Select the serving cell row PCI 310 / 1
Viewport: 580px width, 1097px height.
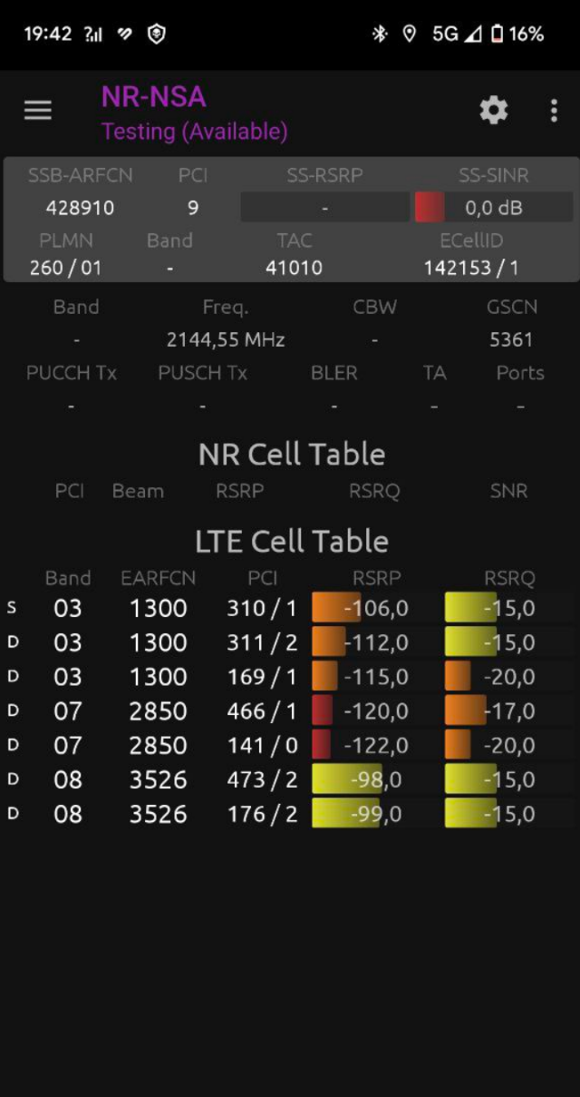(x=262, y=608)
